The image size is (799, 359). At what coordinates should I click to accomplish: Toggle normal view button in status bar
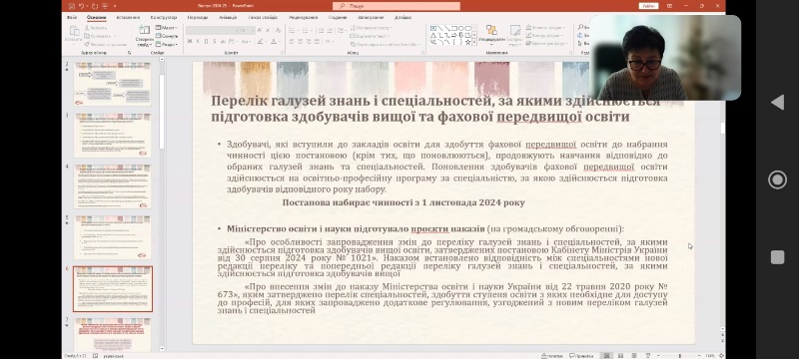click(606, 355)
